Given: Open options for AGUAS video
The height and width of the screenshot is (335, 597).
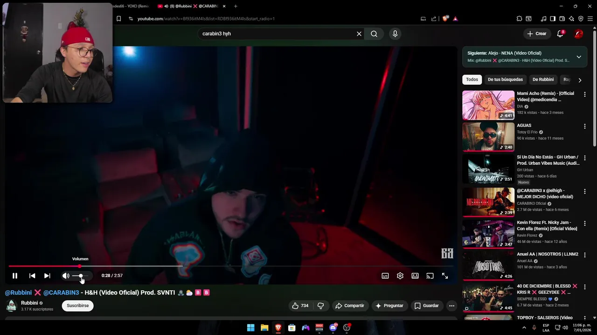Looking at the screenshot, I should [584, 126].
